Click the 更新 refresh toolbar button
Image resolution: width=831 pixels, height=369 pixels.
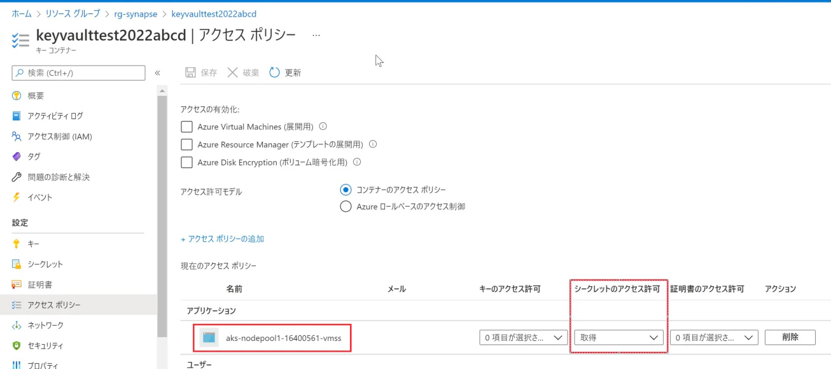click(x=285, y=73)
